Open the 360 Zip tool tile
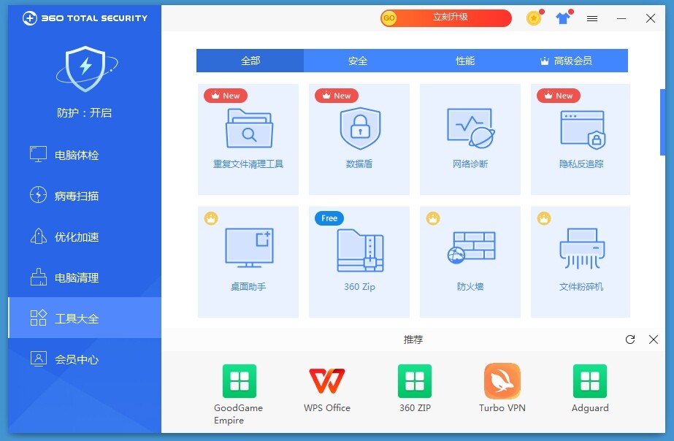674x441 pixels. 359,261
